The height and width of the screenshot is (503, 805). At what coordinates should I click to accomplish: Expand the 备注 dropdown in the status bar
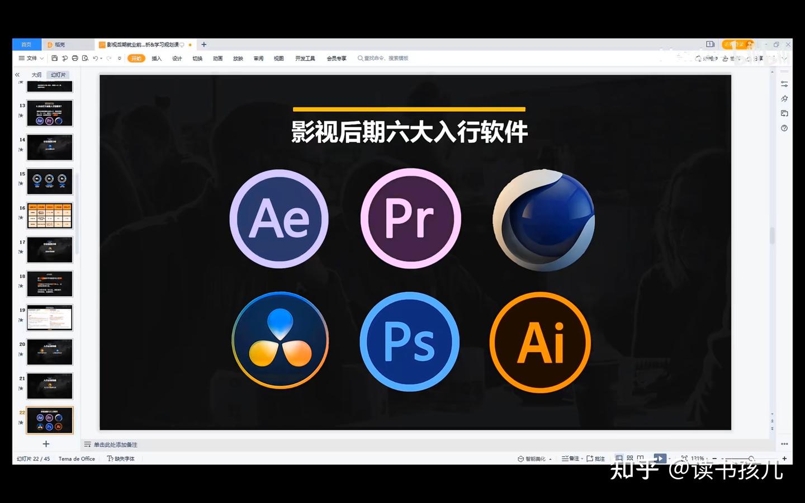coord(581,458)
